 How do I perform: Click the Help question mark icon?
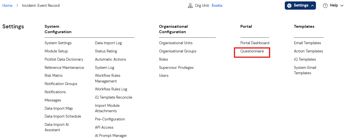pyautogui.click(x=325, y=6)
